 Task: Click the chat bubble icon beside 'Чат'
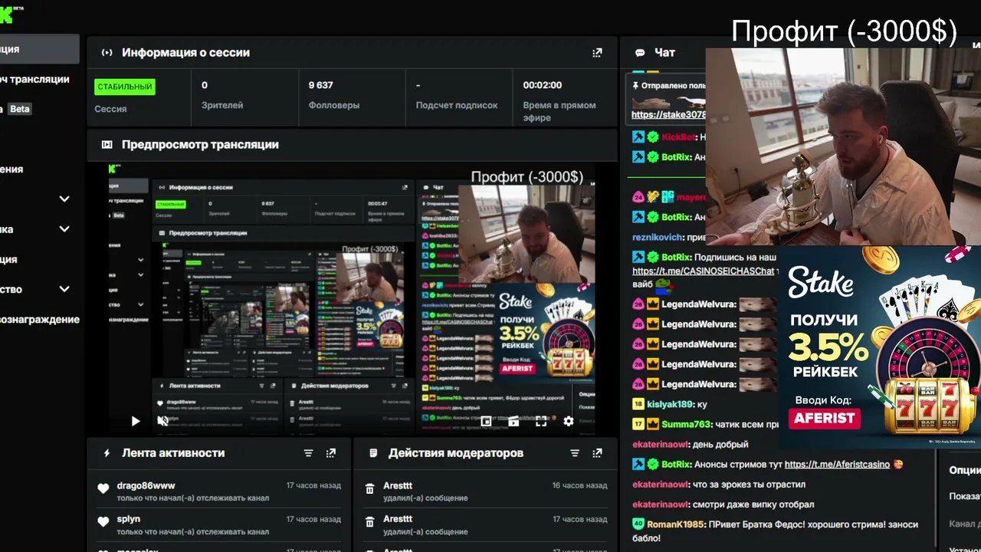(x=640, y=53)
